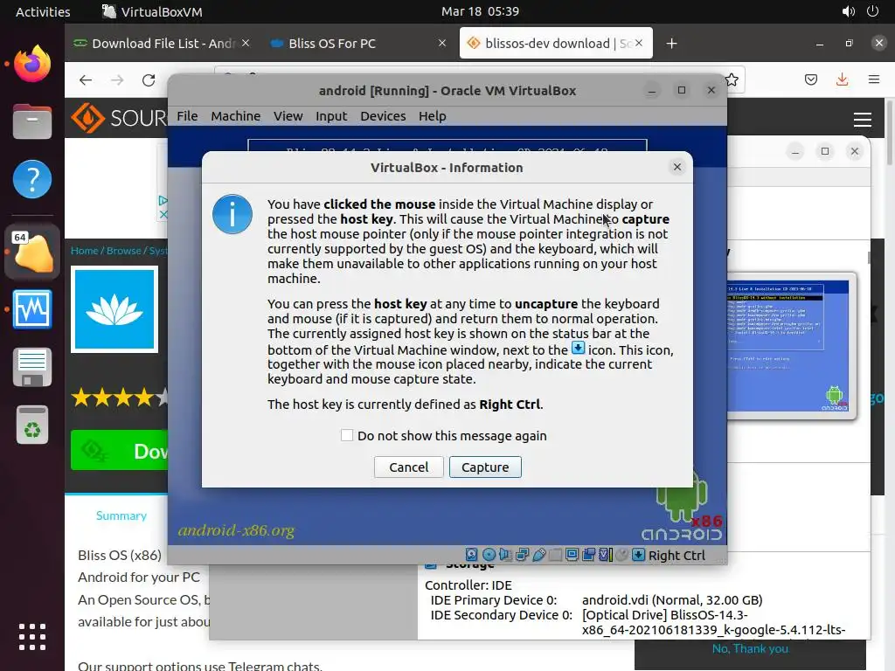Open the Devices menu

pos(383,116)
